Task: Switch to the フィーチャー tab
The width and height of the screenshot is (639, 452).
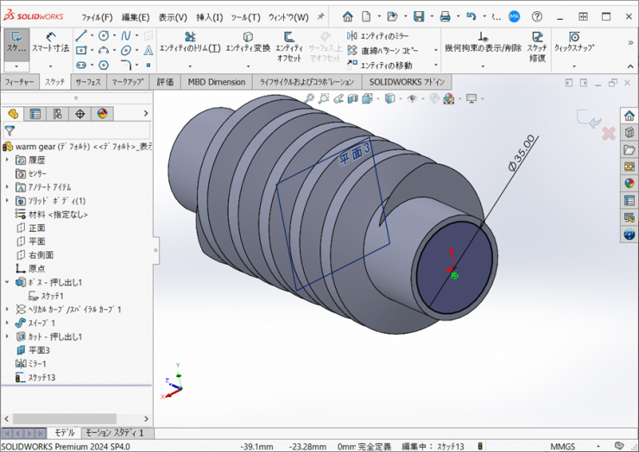Action: [21, 82]
